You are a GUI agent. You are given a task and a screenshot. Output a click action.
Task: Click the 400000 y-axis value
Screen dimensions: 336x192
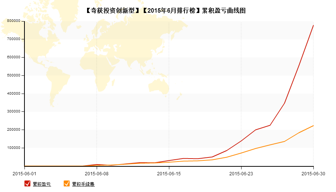point(14,94)
